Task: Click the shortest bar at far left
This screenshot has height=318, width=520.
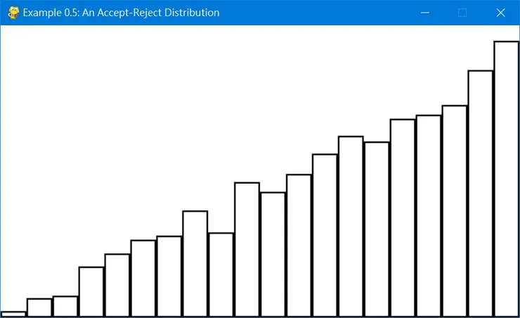Action: tap(13, 314)
